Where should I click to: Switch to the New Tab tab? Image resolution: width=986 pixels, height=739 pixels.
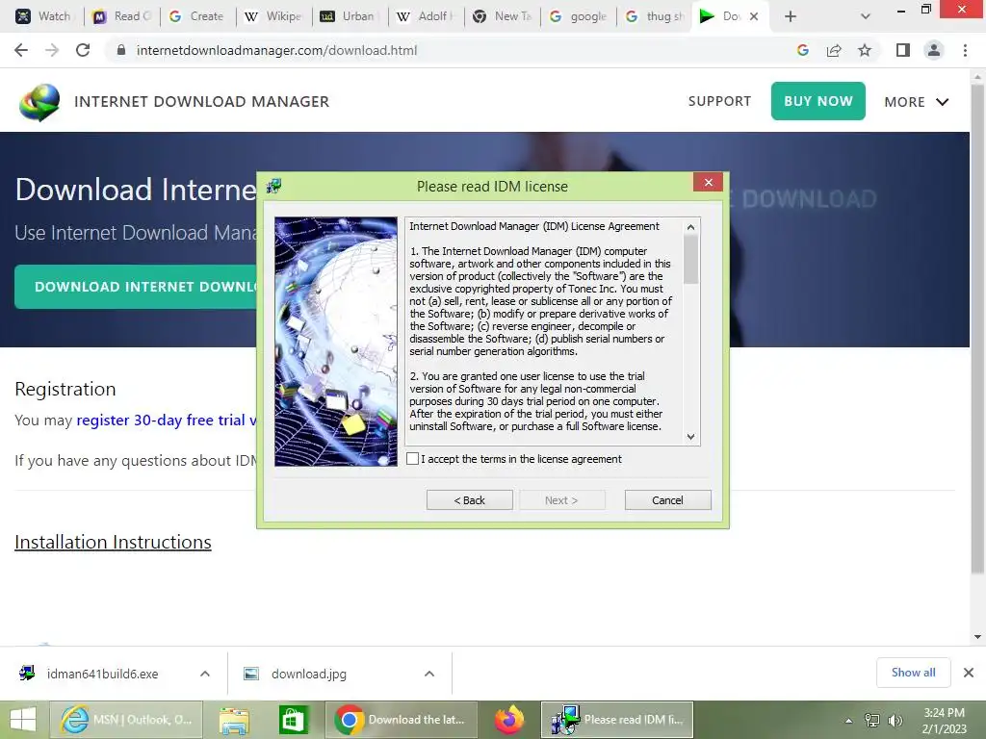[x=503, y=16]
